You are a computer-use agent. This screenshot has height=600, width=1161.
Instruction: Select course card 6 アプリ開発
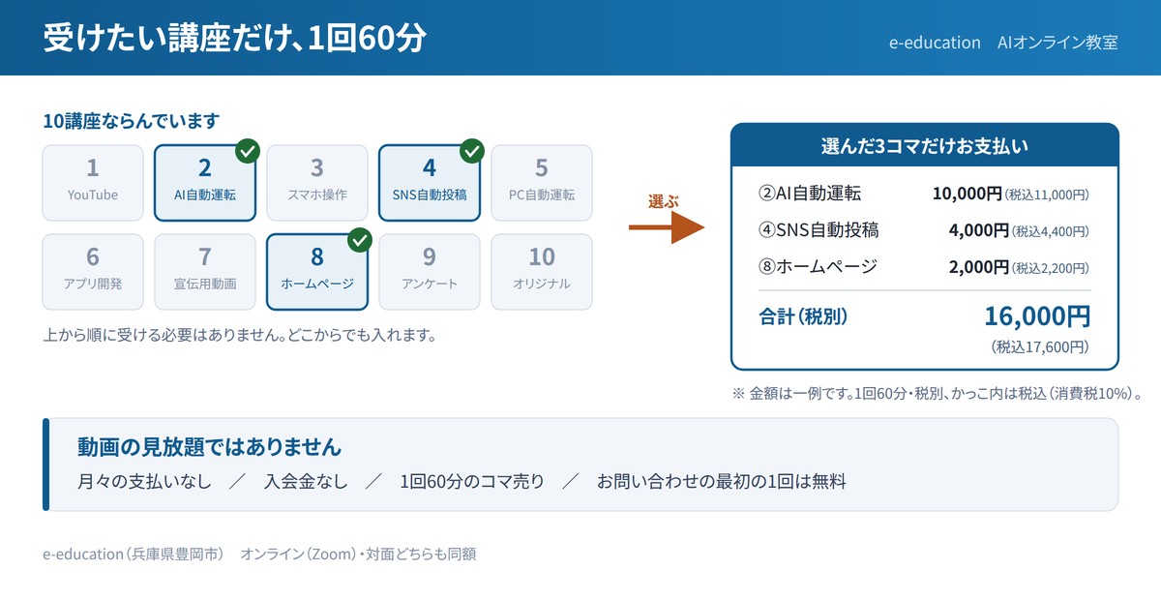(x=93, y=272)
